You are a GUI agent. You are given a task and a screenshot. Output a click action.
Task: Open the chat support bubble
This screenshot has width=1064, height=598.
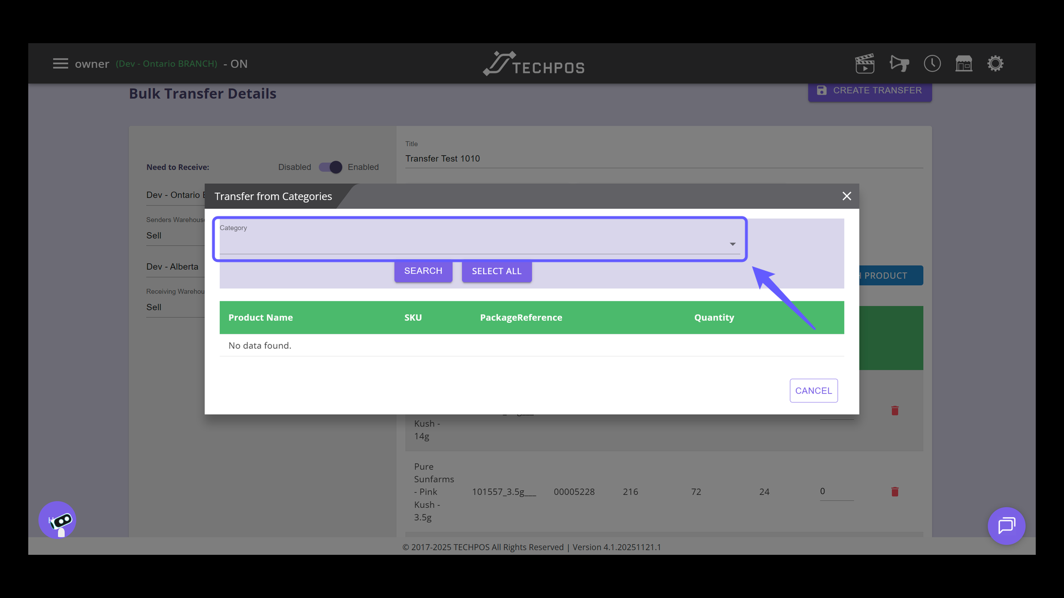tap(1006, 525)
